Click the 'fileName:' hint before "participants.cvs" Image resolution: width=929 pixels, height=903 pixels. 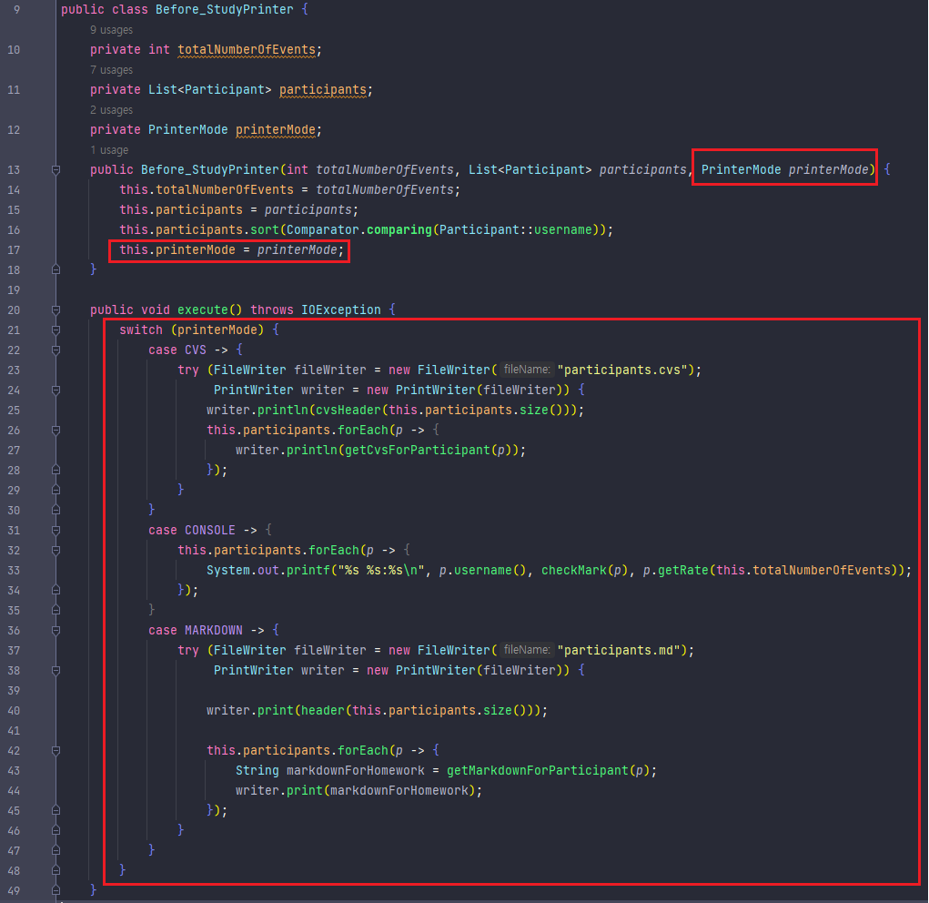(527, 370)
